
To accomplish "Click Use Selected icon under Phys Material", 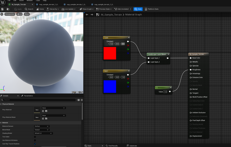I will click(x=43, y=111).
